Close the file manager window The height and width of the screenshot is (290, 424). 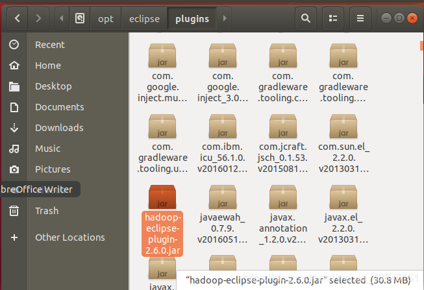tap(412, 18)
